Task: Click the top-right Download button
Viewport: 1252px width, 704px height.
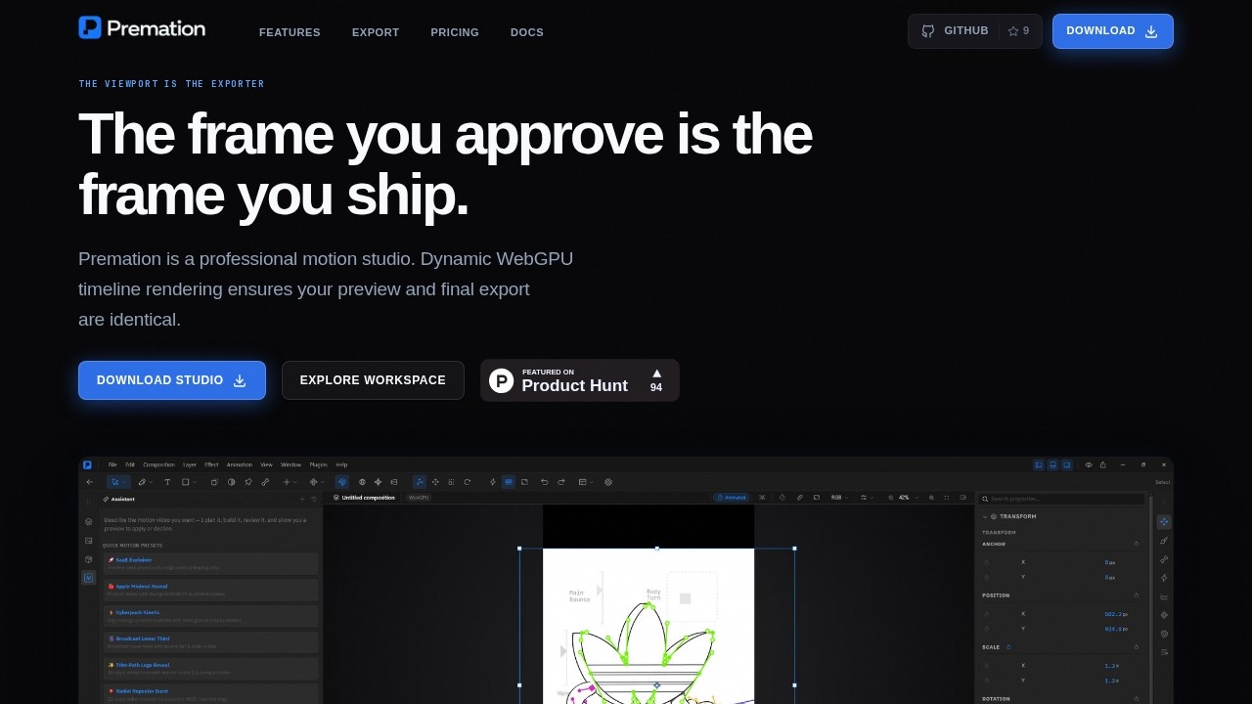Action: (x=1113, y=31)
